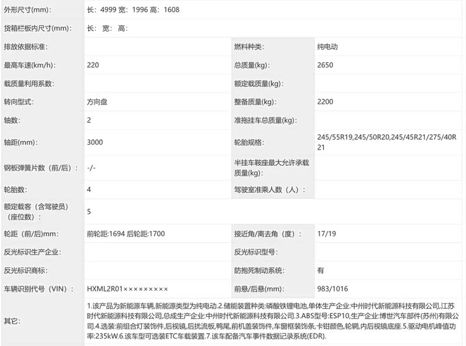Screen dimensions: 466x346
Task: Select the 前轮距:1694 后轮距:1700 value
Action: tap(126, 234)
